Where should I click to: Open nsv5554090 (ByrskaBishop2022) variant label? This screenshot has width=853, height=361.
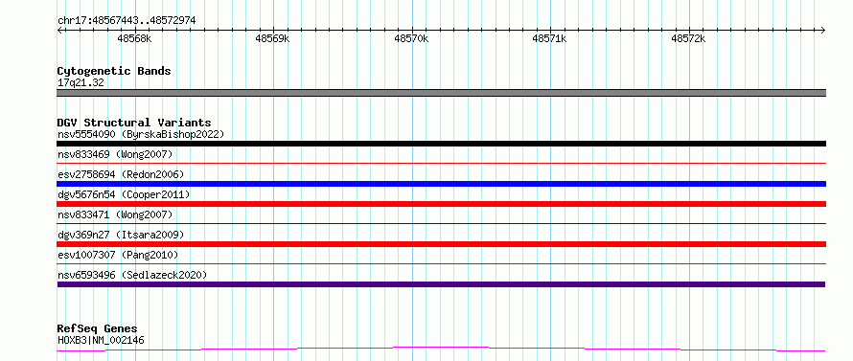click(141, 134)
